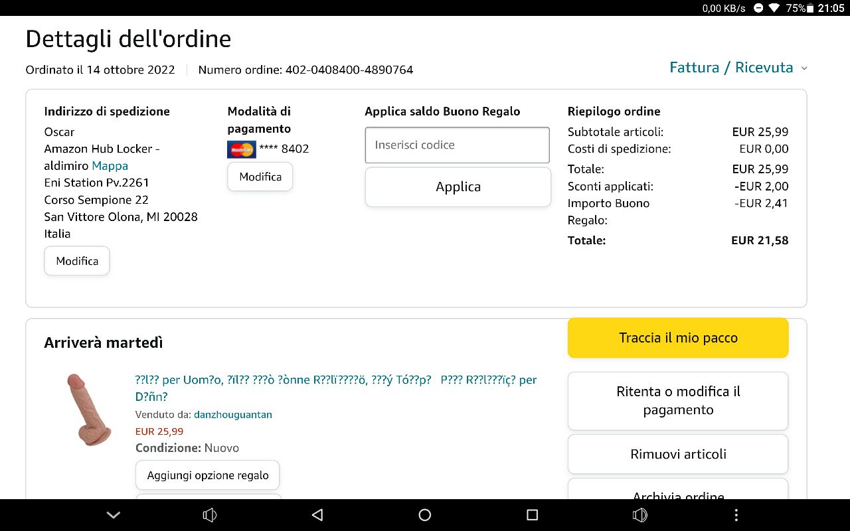Click Rimuovi articoli button

click(678, 454)
